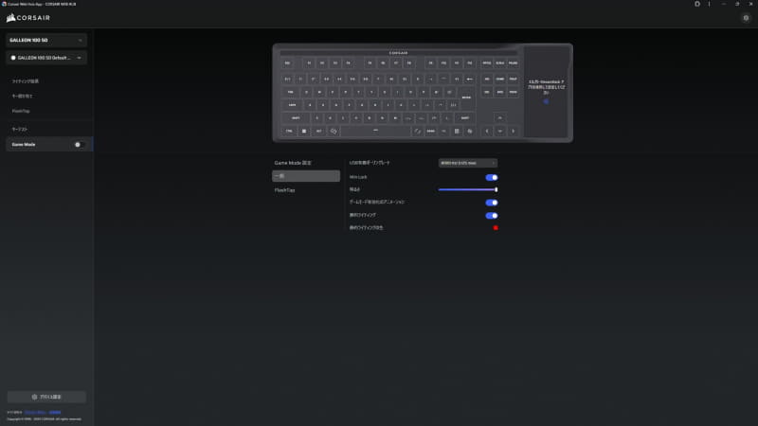The height and width of the screenshot is (426, 758).
Task: Select the F12 key on the keyboard image
Action: [469, 63]
